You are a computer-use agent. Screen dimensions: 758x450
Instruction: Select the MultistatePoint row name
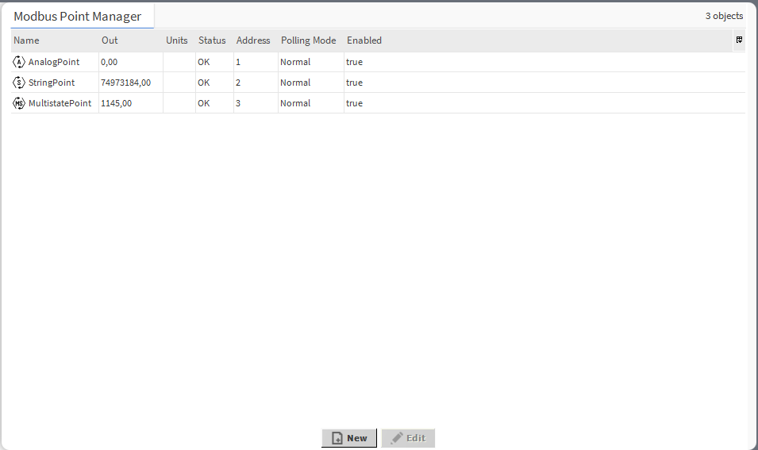60,103
